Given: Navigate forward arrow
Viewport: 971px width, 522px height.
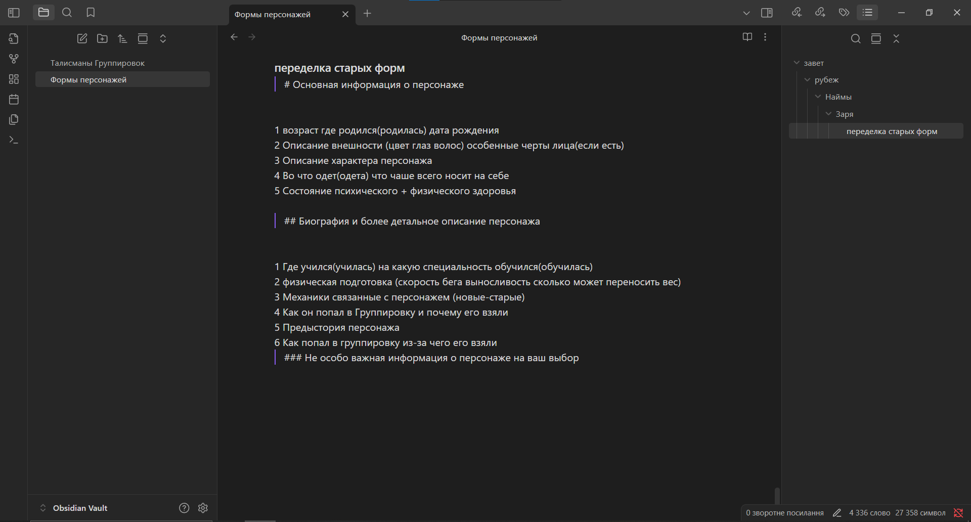Looking at the screenshot, I should pyautogui.click(x=252, y=37).
